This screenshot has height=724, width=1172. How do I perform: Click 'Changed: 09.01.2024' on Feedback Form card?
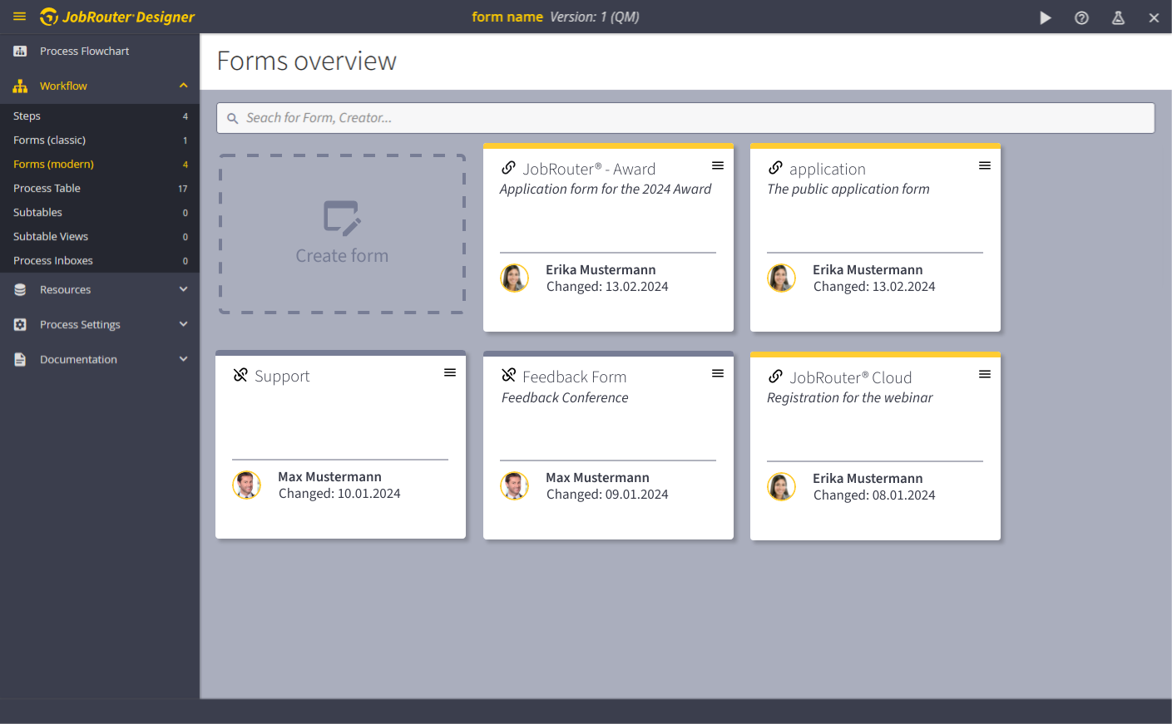pos(607,495)
